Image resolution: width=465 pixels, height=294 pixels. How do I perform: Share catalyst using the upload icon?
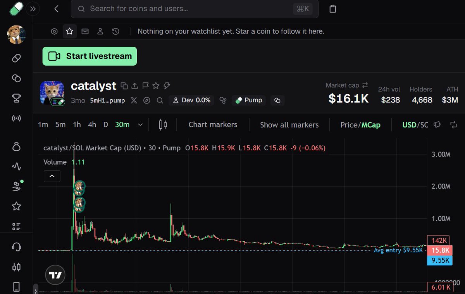tap(134, 86)
